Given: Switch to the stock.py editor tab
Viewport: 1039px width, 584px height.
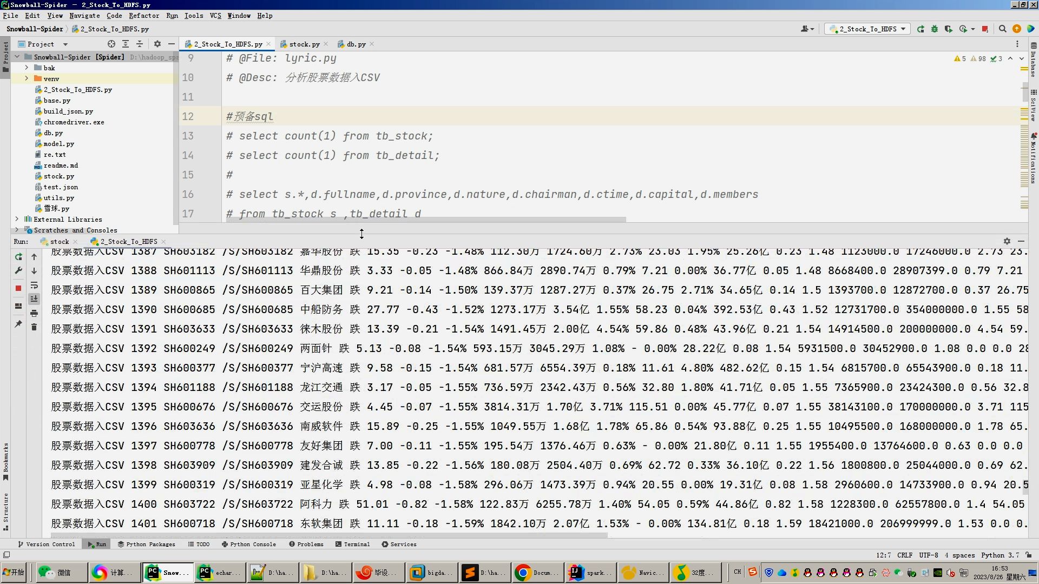Looking at the screenshot, I should (304, 44).
